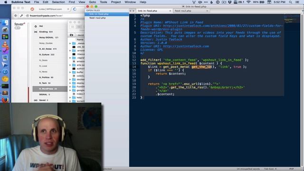Open the Help menu
Viewport: 304px width, 171px height.
143,2
